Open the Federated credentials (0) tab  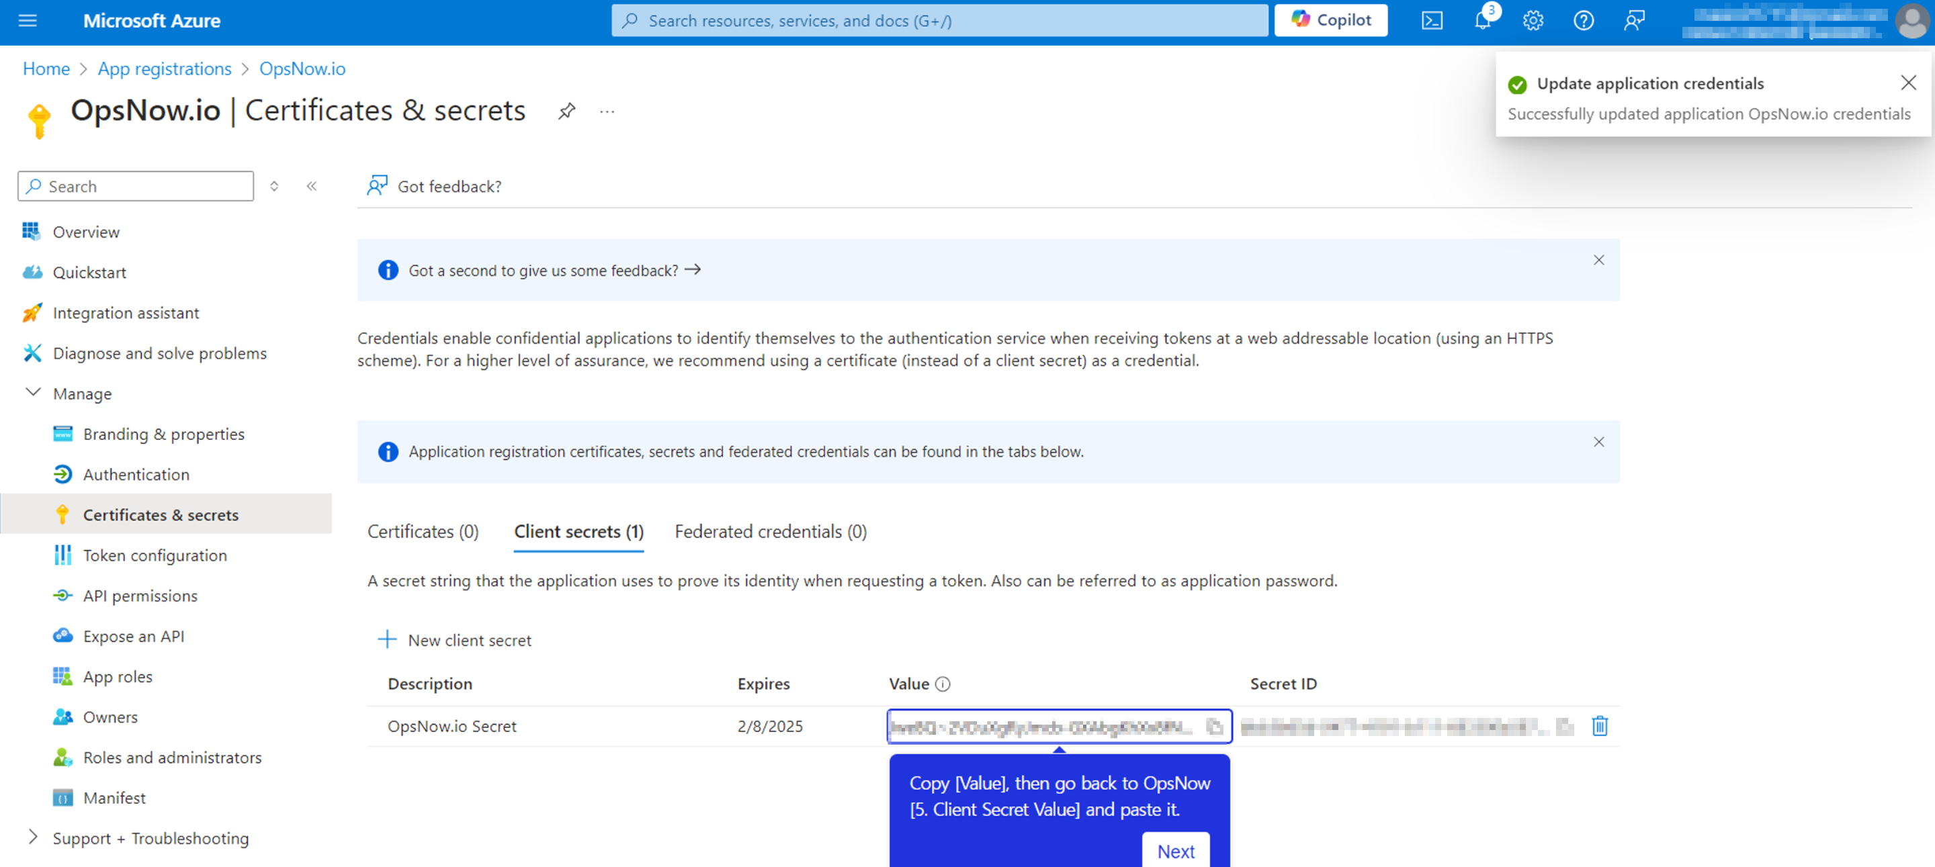pyautogui.click(x=770, y=531)
